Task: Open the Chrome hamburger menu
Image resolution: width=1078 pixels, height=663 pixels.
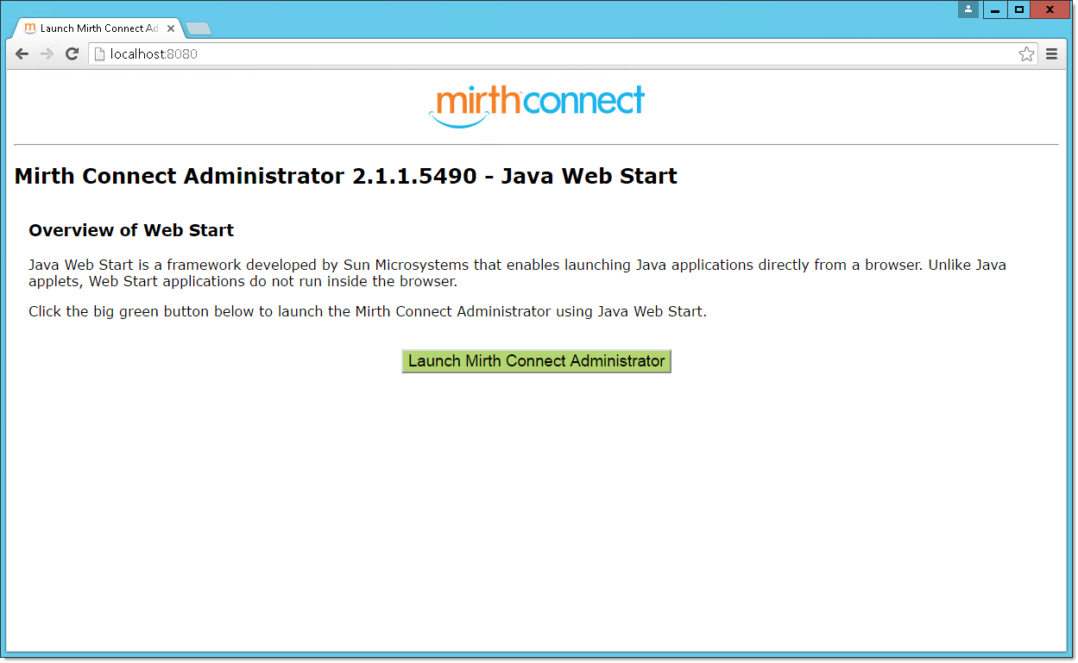Action: [1051, 54]
